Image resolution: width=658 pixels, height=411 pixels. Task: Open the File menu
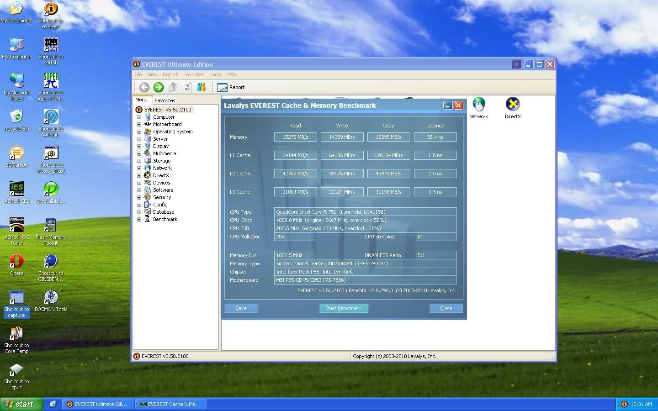click(x=138, y=74)
